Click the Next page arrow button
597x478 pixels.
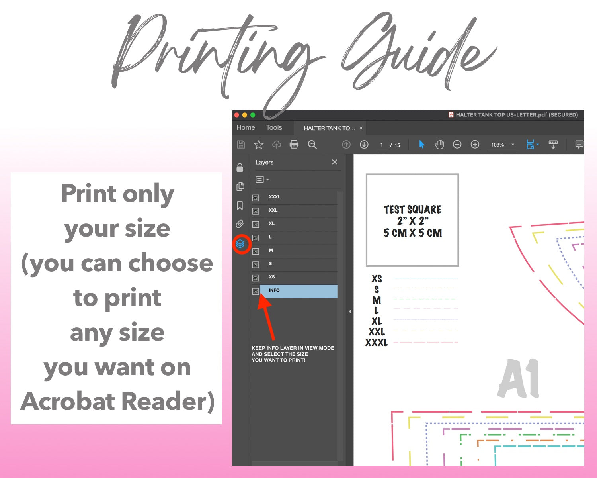pyautogui.click(x=363, y=145)
